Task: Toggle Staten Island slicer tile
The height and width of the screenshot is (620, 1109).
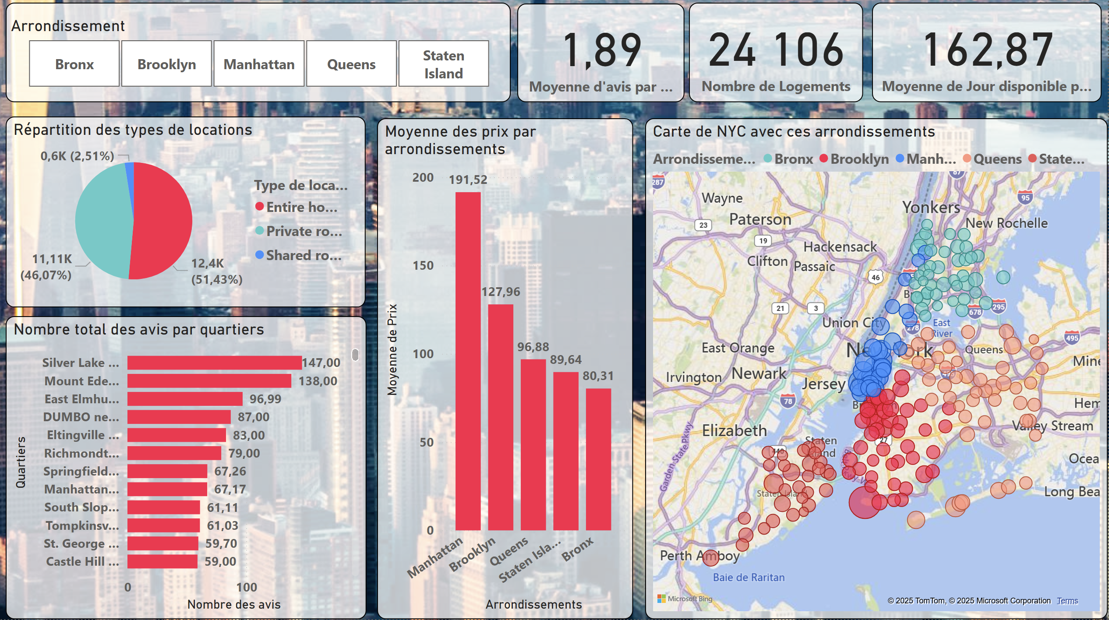Action: [x=443, y=64]
